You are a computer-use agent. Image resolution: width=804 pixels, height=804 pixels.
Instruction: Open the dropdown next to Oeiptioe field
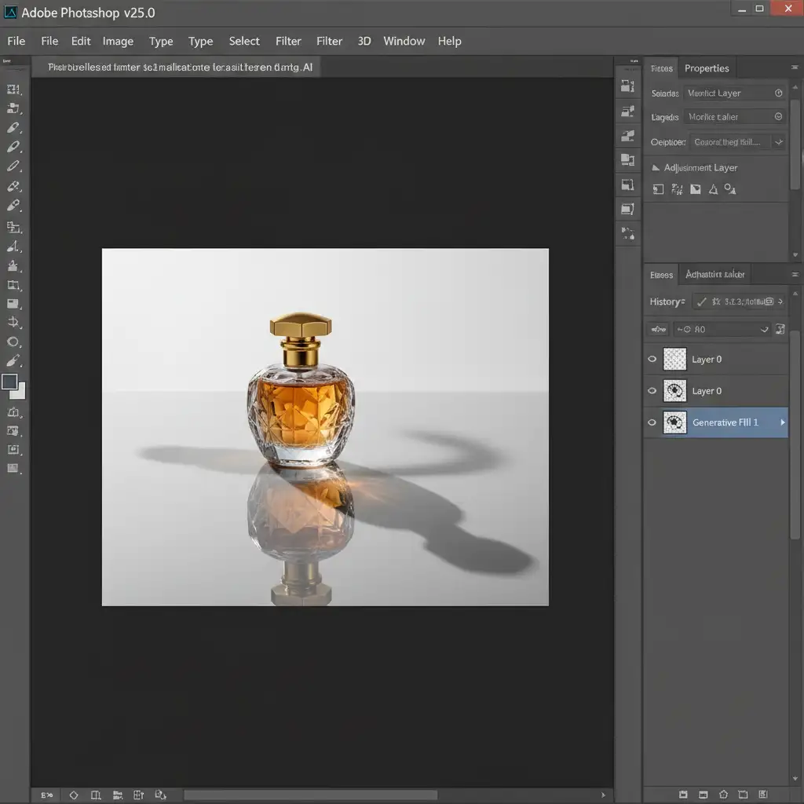[778, 142]
